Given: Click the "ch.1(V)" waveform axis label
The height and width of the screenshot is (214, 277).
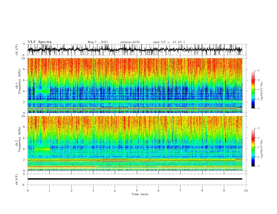Looking at the screenshot, I should click(17, 50).
